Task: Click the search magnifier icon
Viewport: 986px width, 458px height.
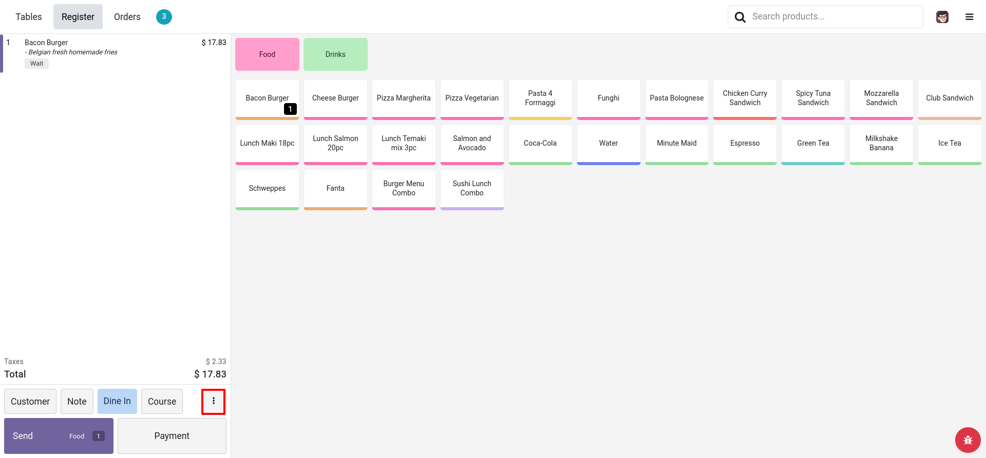Action: tap(740, 17)
